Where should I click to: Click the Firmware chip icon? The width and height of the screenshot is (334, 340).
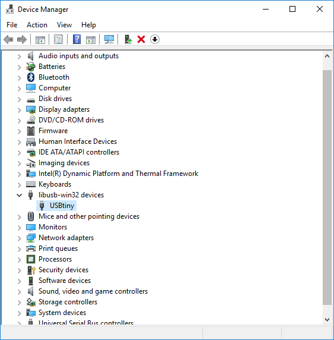point(31,131)
